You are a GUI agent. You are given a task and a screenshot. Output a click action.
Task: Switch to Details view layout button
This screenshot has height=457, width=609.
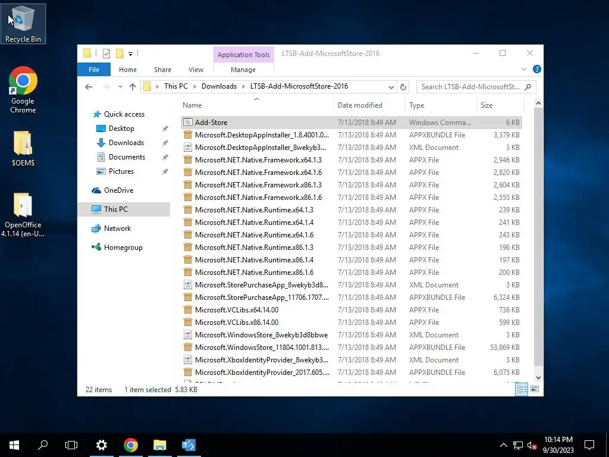[522, 389]
